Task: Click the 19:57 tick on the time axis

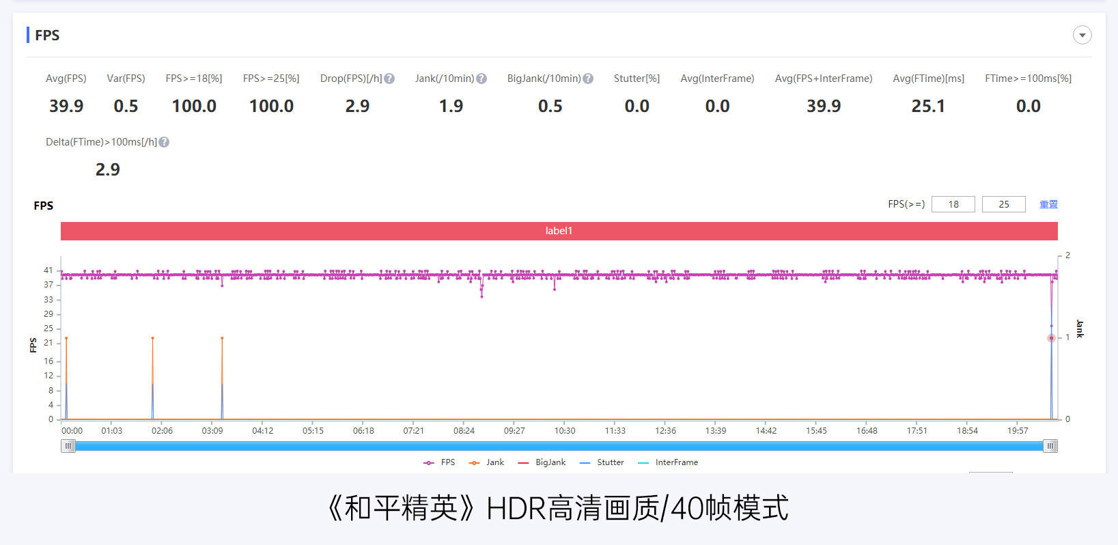Action: 1018,431
